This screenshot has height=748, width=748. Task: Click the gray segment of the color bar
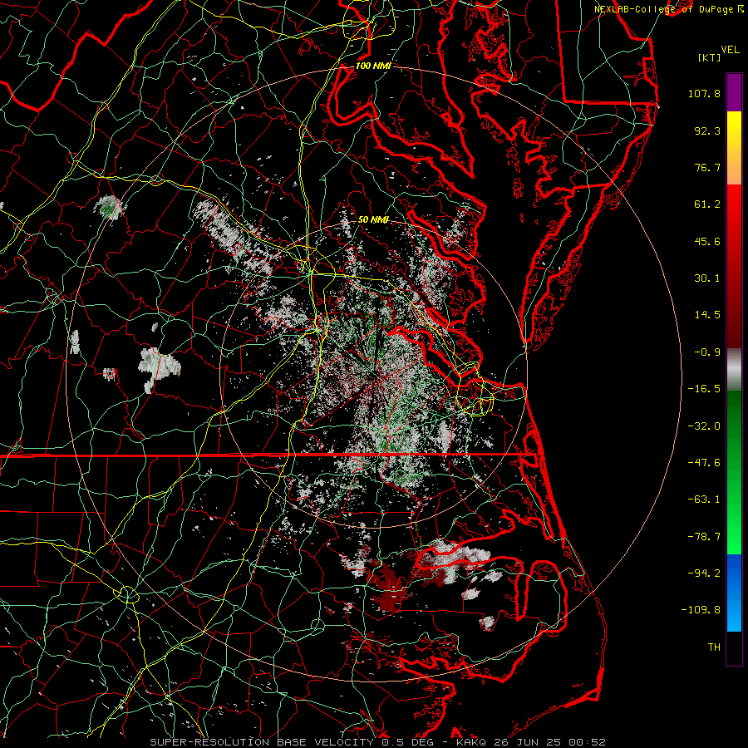tap(734, 370)
